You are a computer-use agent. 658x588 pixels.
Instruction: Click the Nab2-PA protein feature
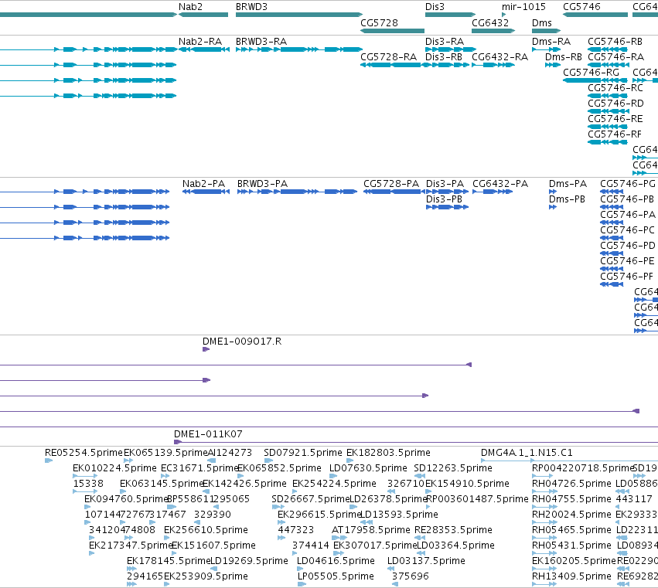206,192
